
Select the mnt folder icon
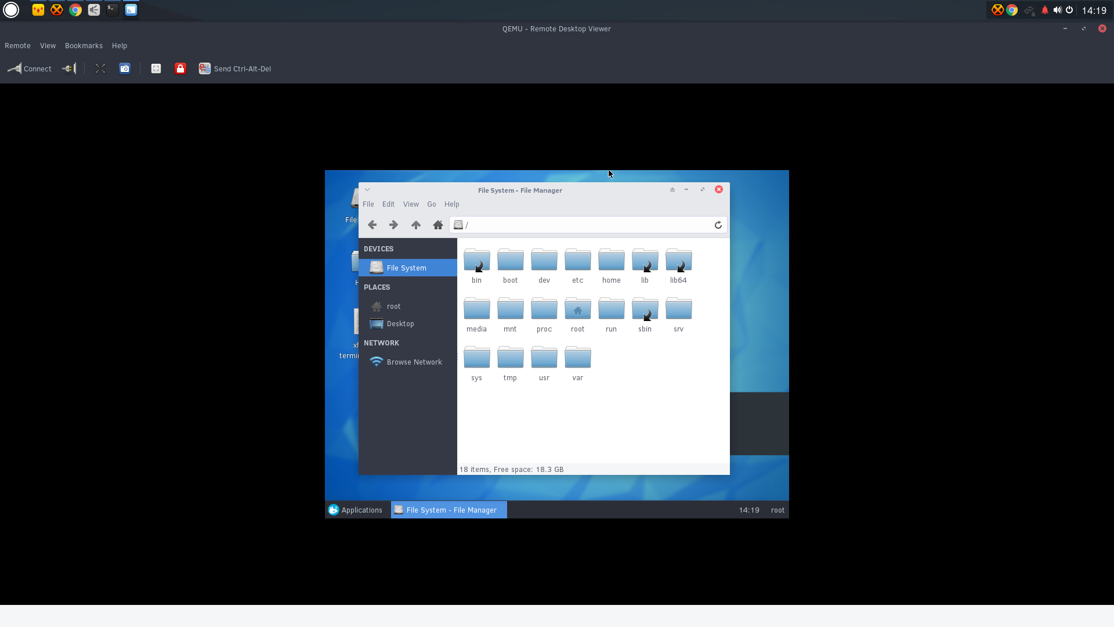[x=511, y=309]
